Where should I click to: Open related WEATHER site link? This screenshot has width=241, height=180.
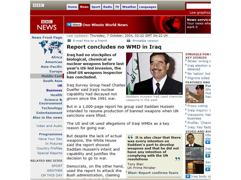55,170
